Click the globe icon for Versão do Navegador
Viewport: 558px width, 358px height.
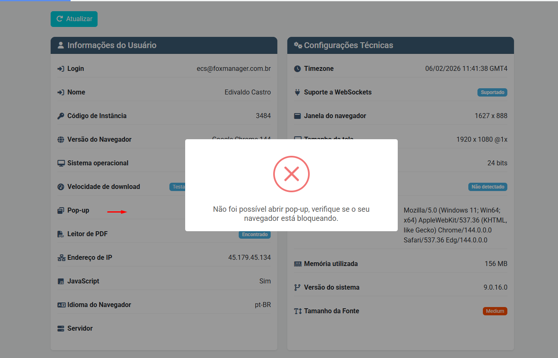coord(61,140)
